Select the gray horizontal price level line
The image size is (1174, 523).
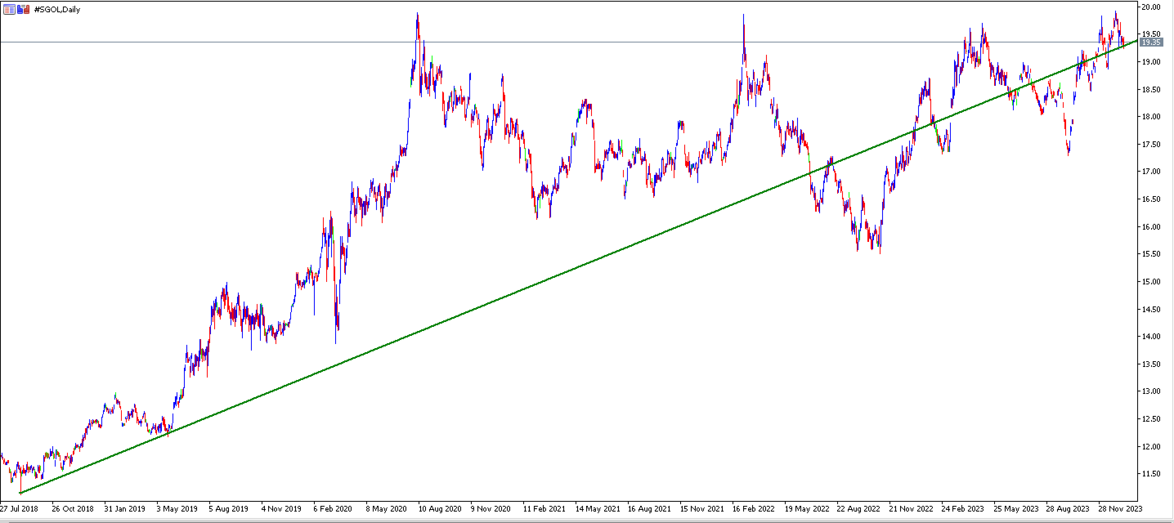tap(569, 42)
